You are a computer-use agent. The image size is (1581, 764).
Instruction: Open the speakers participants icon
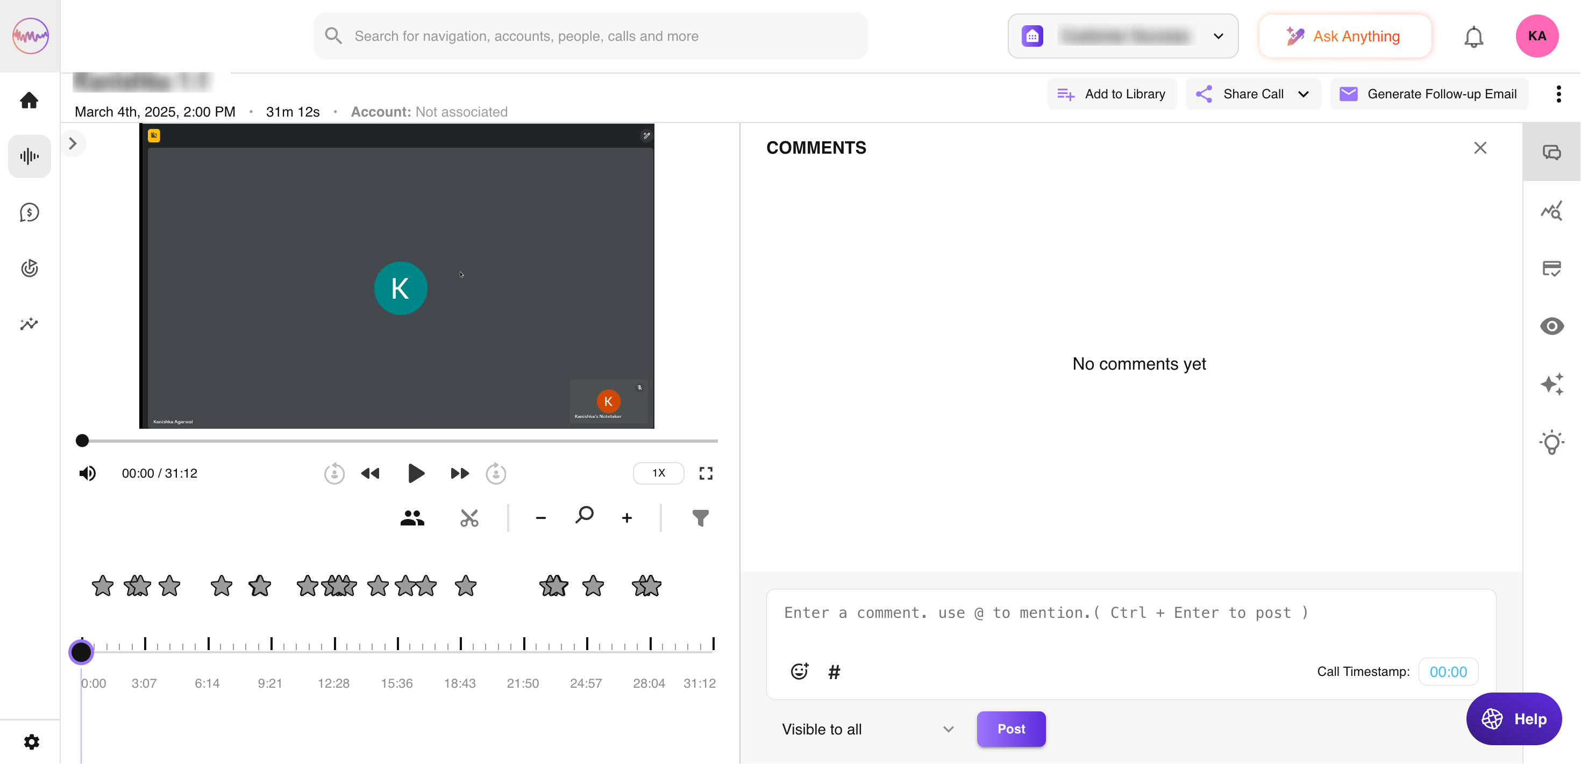pyautogui.click(x=412, y=518)
